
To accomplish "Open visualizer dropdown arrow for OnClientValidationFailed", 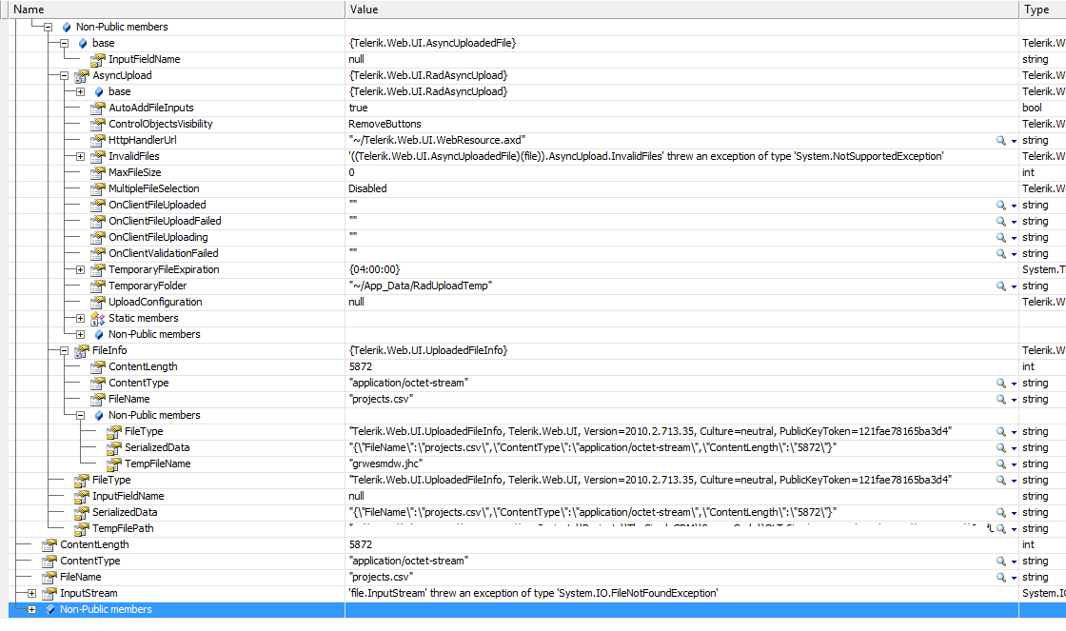I will tap(1014, 254).
